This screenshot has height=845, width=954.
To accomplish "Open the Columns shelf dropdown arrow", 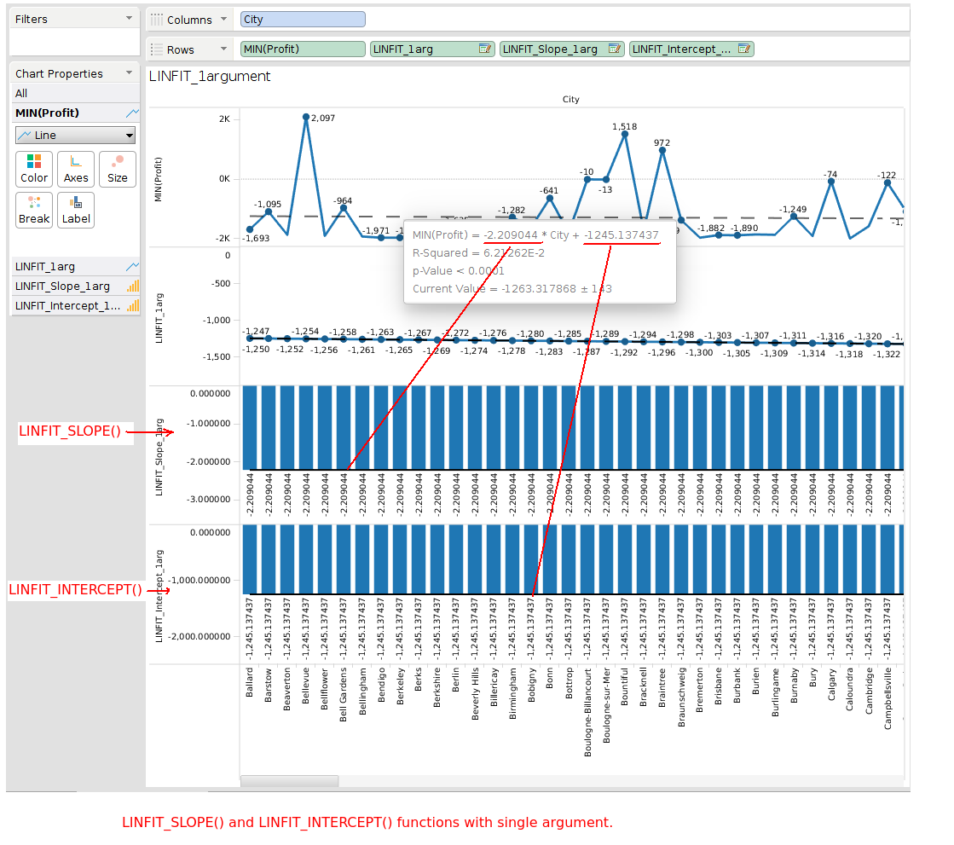I will [224, 19].
